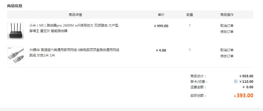Click the ¥503.00 product subtotal
Screen dimensions: 263x111
[x=246, y=76]
